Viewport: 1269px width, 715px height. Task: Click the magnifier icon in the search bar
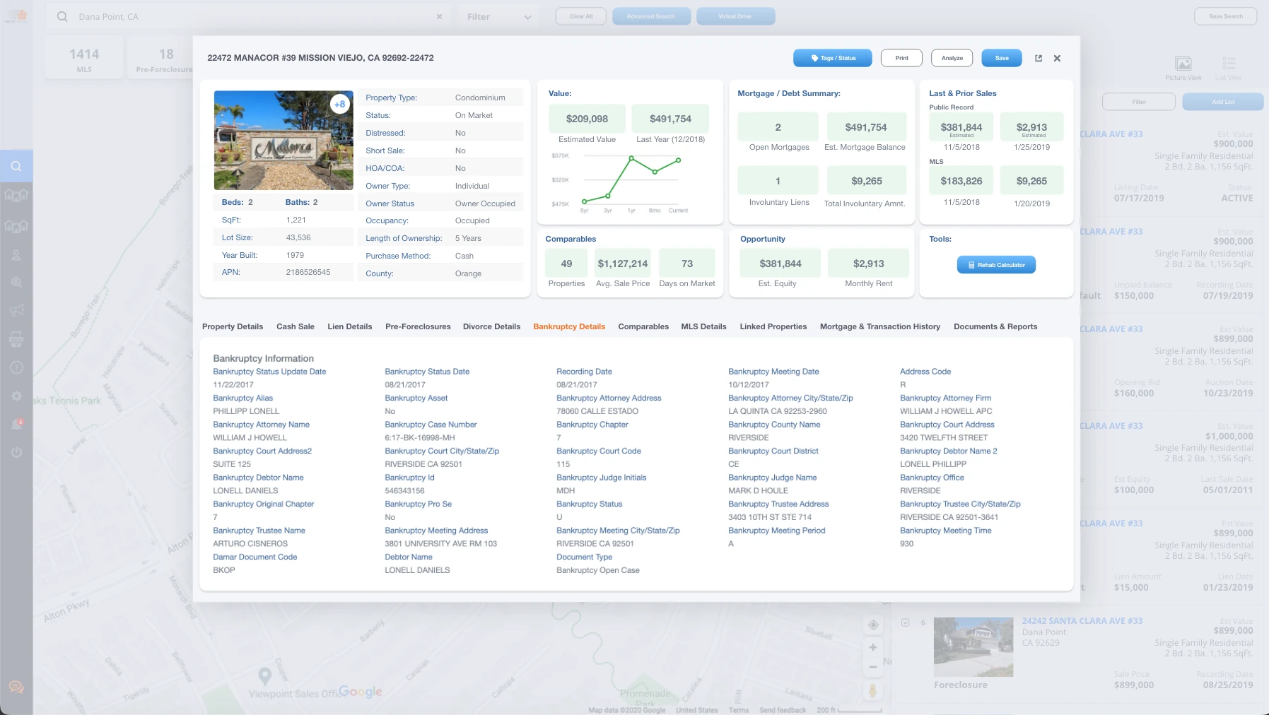[x=62, y=16]
